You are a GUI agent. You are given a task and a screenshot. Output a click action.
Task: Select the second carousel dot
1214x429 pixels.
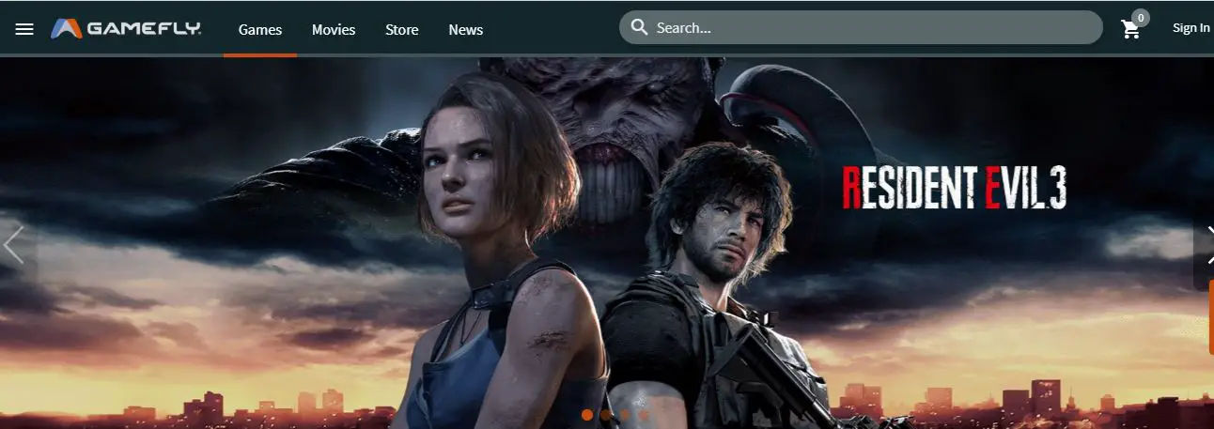[606, 414]
